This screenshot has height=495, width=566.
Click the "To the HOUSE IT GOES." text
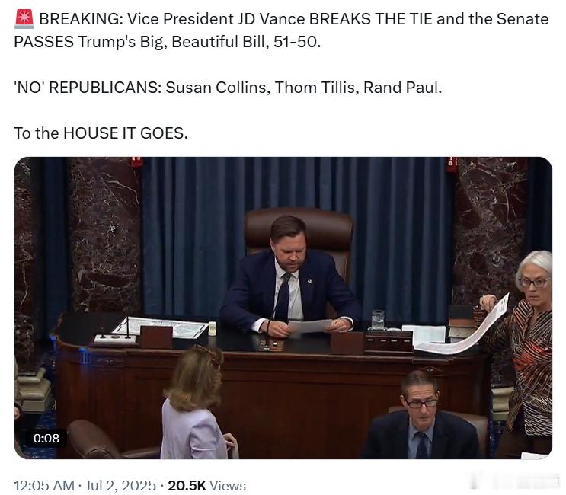[x=101, y=133]
